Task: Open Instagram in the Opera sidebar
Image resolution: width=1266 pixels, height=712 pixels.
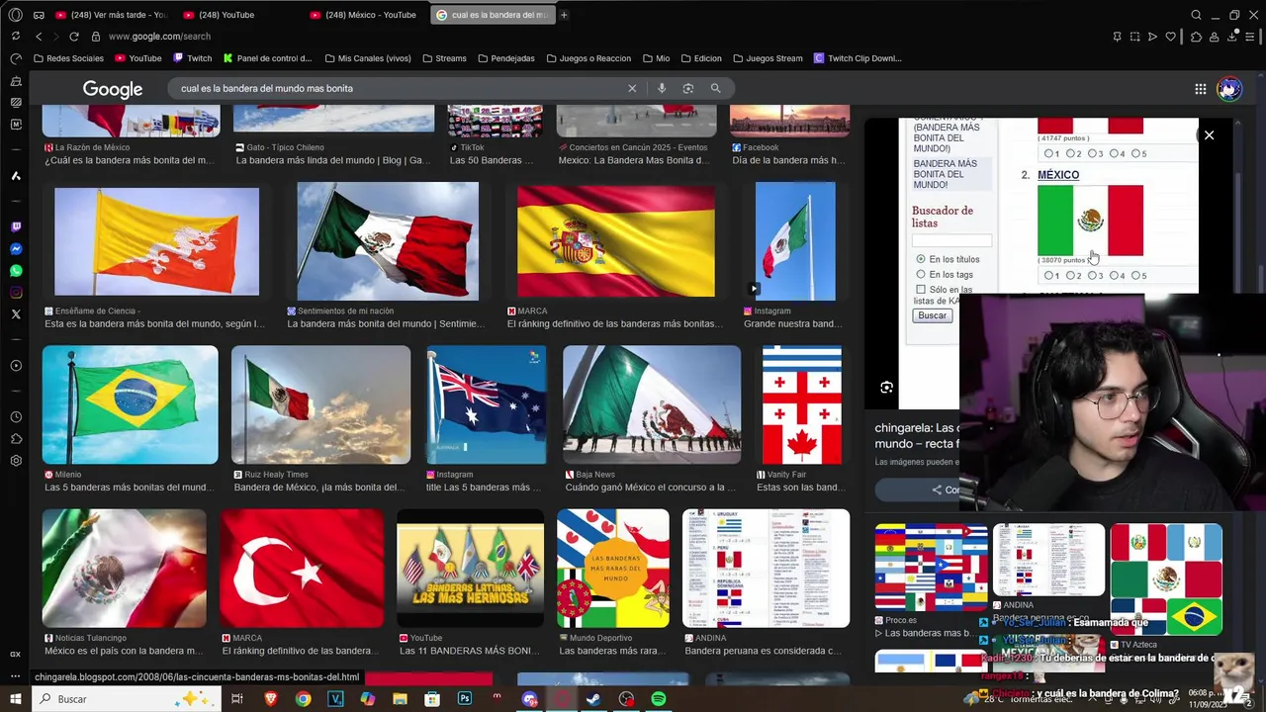Action: 16,293
